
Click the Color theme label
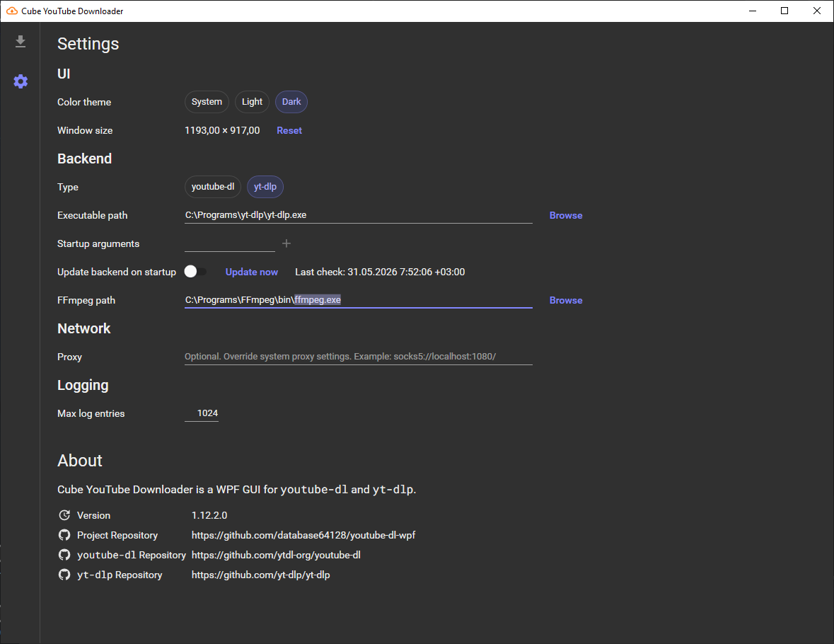(84, 102)
